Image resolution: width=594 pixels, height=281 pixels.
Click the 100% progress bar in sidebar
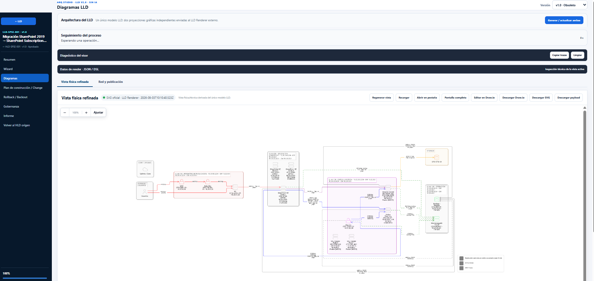[x=25, y=278]
